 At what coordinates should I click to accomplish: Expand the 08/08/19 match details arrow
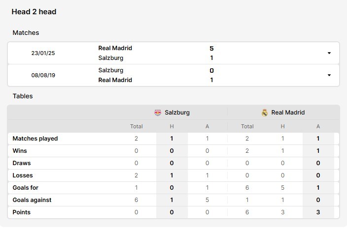pyautogui.click(x=329, y=75)
